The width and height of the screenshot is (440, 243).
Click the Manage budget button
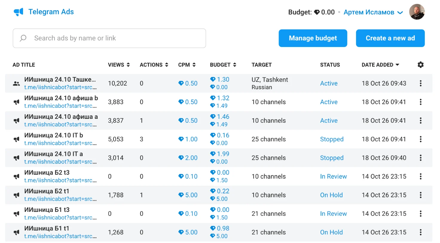(313, 38)
